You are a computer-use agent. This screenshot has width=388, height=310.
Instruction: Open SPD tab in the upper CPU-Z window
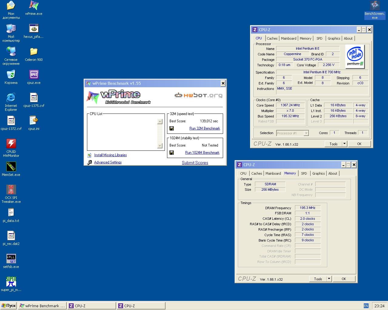(319, 38)
